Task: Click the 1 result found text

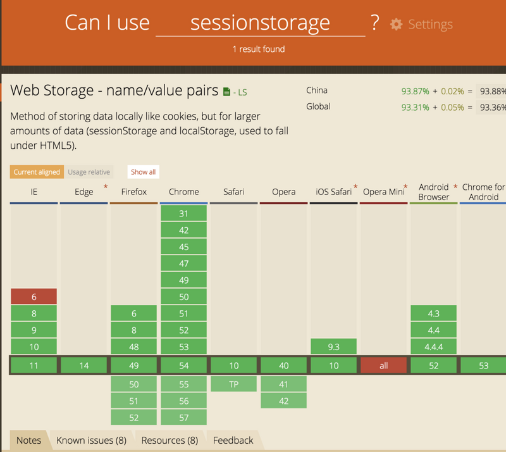Action: point(259,49)
